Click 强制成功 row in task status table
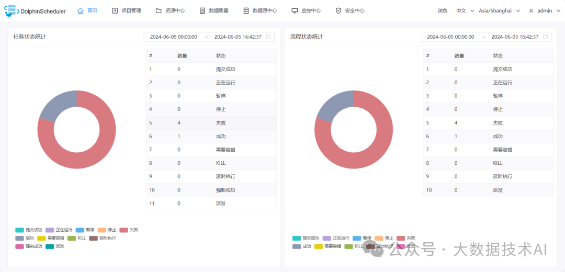 point(211,190)
